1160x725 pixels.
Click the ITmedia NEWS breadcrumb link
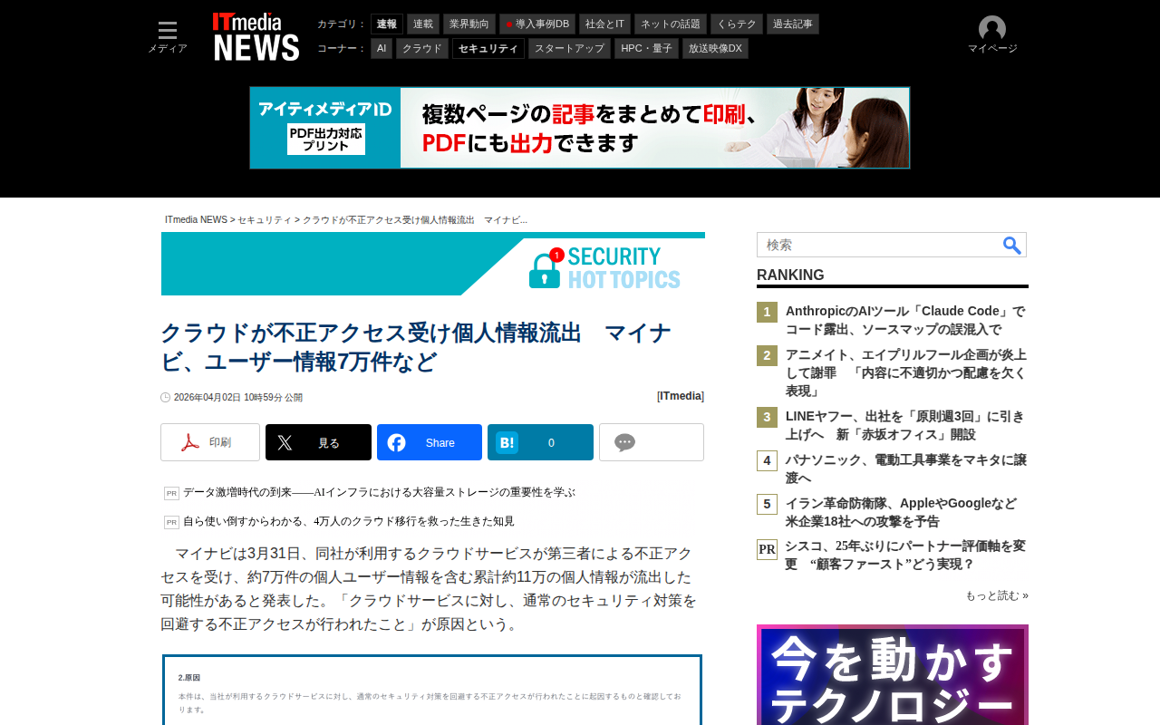[196, 220]
